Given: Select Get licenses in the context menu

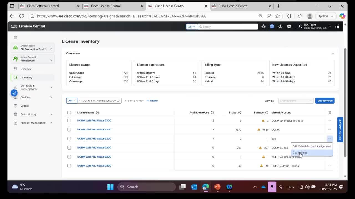Looking at the screenshot, I should click(300, 153).
